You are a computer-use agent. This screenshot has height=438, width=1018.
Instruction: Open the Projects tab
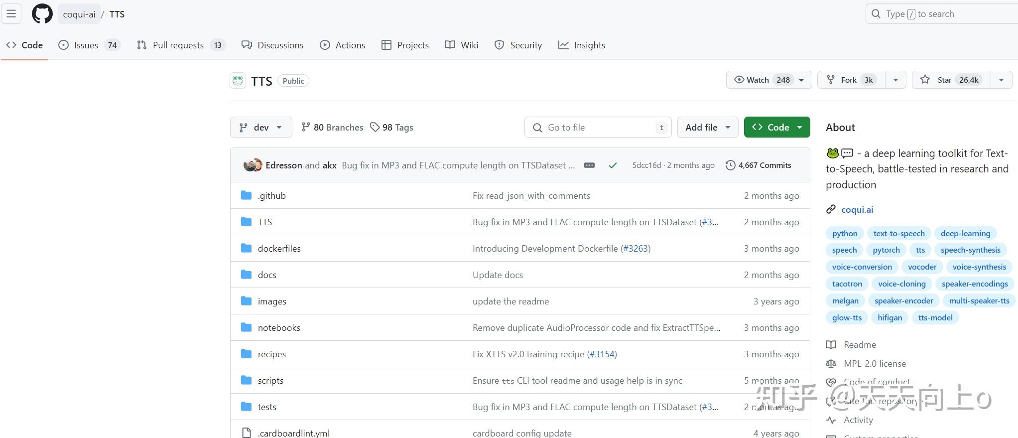tap(405, 45)
